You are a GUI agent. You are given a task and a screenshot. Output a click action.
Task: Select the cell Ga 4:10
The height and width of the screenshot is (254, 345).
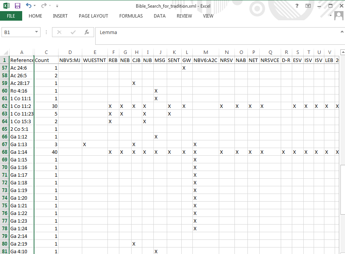click(x=21, y=251)
